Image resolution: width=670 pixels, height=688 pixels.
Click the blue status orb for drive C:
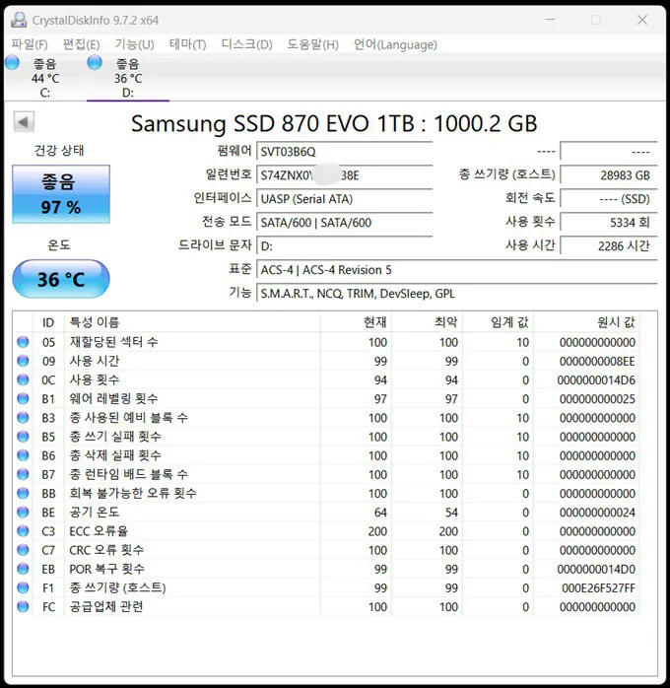[12, 63]
